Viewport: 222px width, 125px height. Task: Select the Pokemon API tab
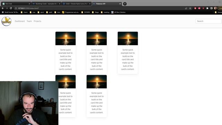point(107,4)
